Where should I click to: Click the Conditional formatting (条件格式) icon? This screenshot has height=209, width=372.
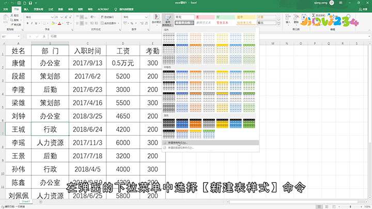pyautogui.click(x=157, y=19)
